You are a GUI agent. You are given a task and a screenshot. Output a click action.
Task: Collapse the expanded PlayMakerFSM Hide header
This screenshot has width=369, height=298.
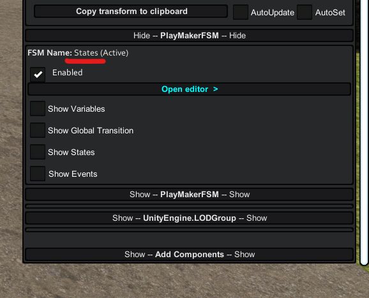(x=189, y=36)
